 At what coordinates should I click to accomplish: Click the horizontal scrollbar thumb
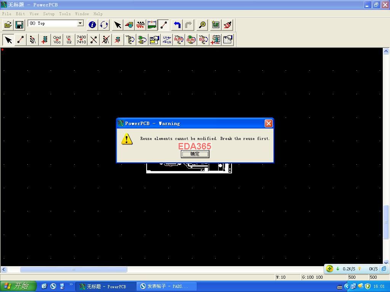(x=74, y=270)
